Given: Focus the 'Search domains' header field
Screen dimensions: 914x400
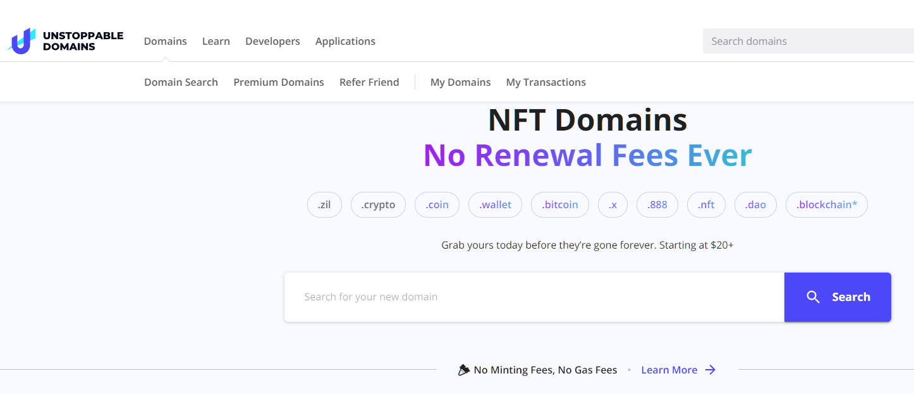Looking at the screenshot, I should [808, 41].
